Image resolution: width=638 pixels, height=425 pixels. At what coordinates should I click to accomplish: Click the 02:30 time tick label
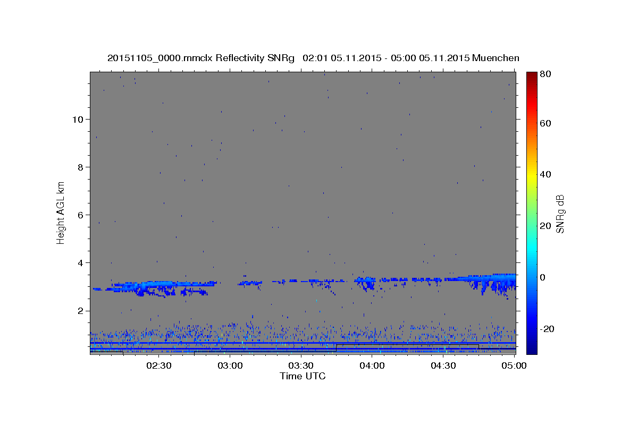coord(158,365)
